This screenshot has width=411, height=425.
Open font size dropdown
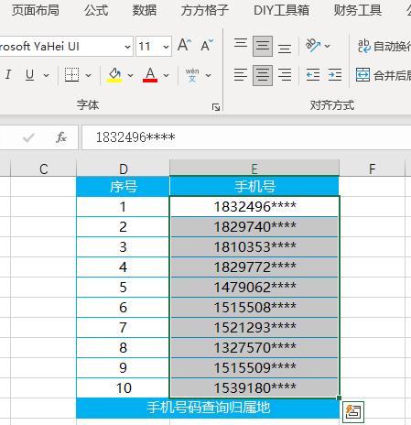[x=166, y=47]
